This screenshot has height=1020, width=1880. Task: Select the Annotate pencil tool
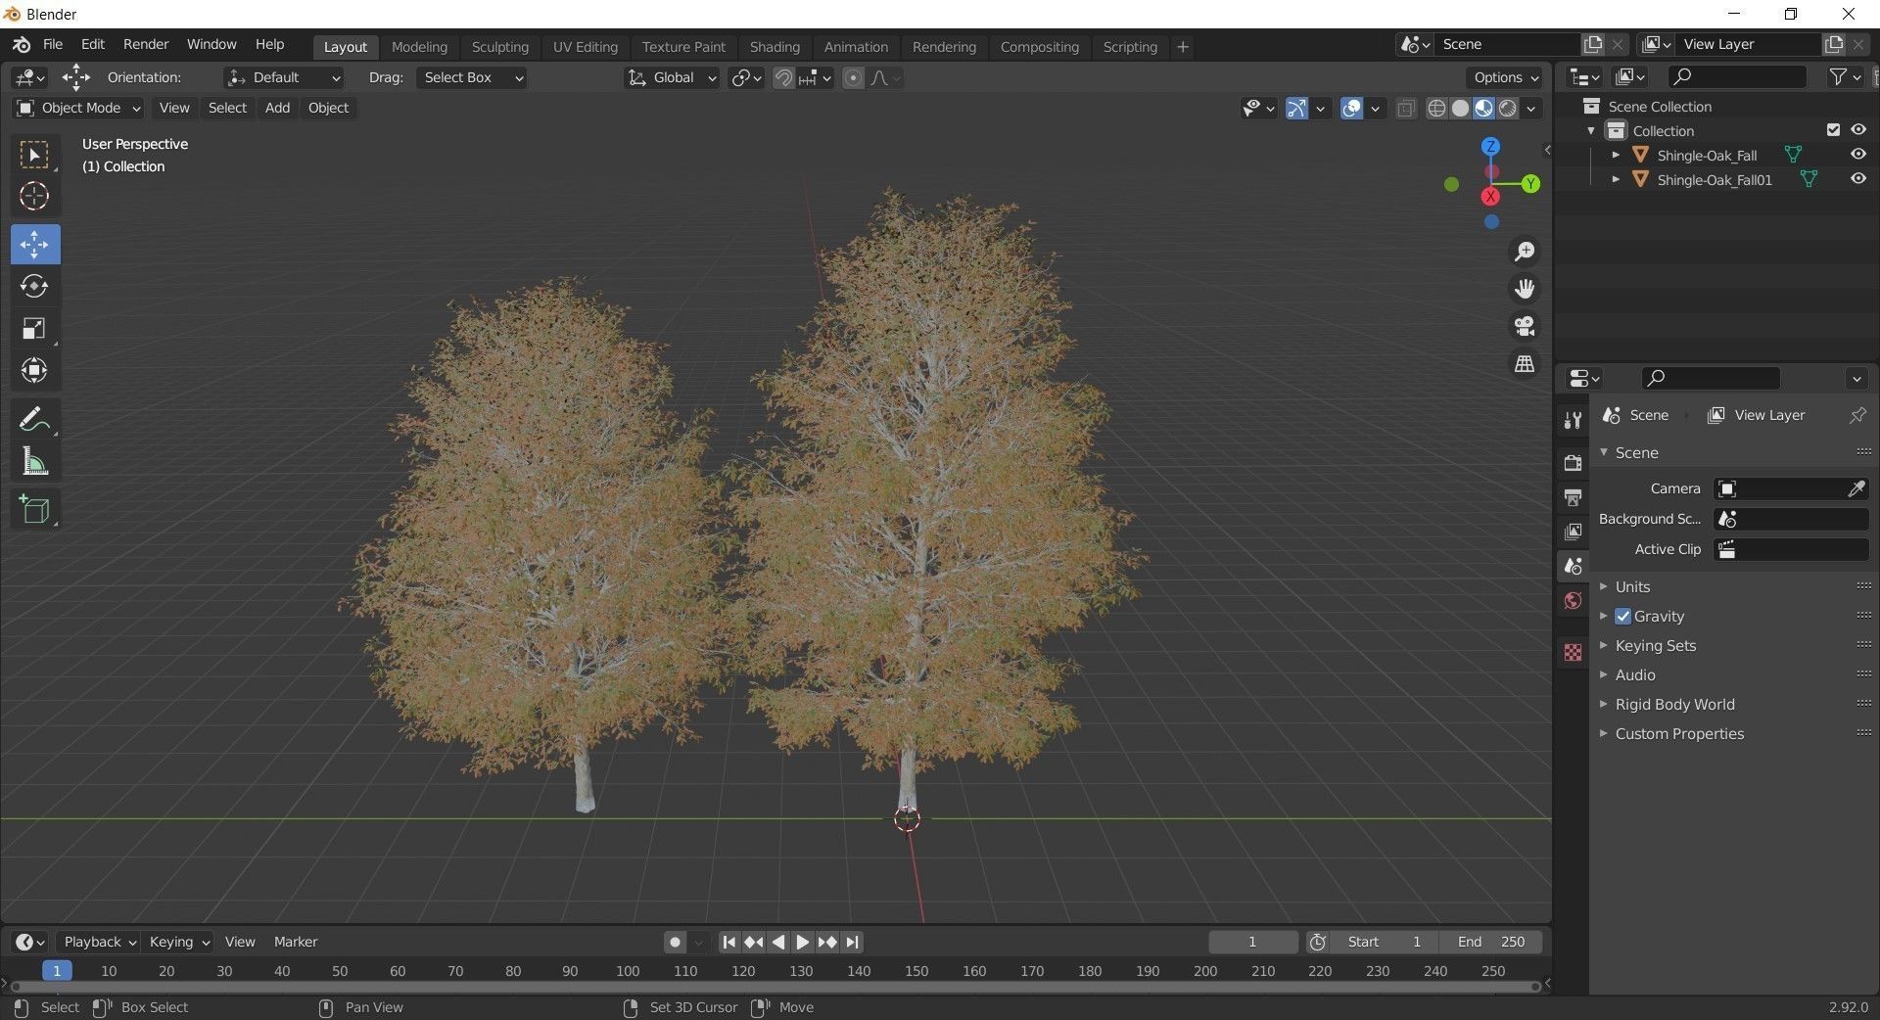pyautogui.click(x=35, y=419)
